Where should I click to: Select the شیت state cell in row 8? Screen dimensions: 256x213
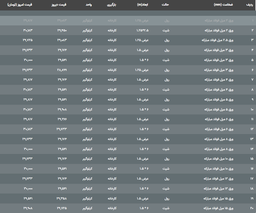pyautogui.click(x=166, y=90)
